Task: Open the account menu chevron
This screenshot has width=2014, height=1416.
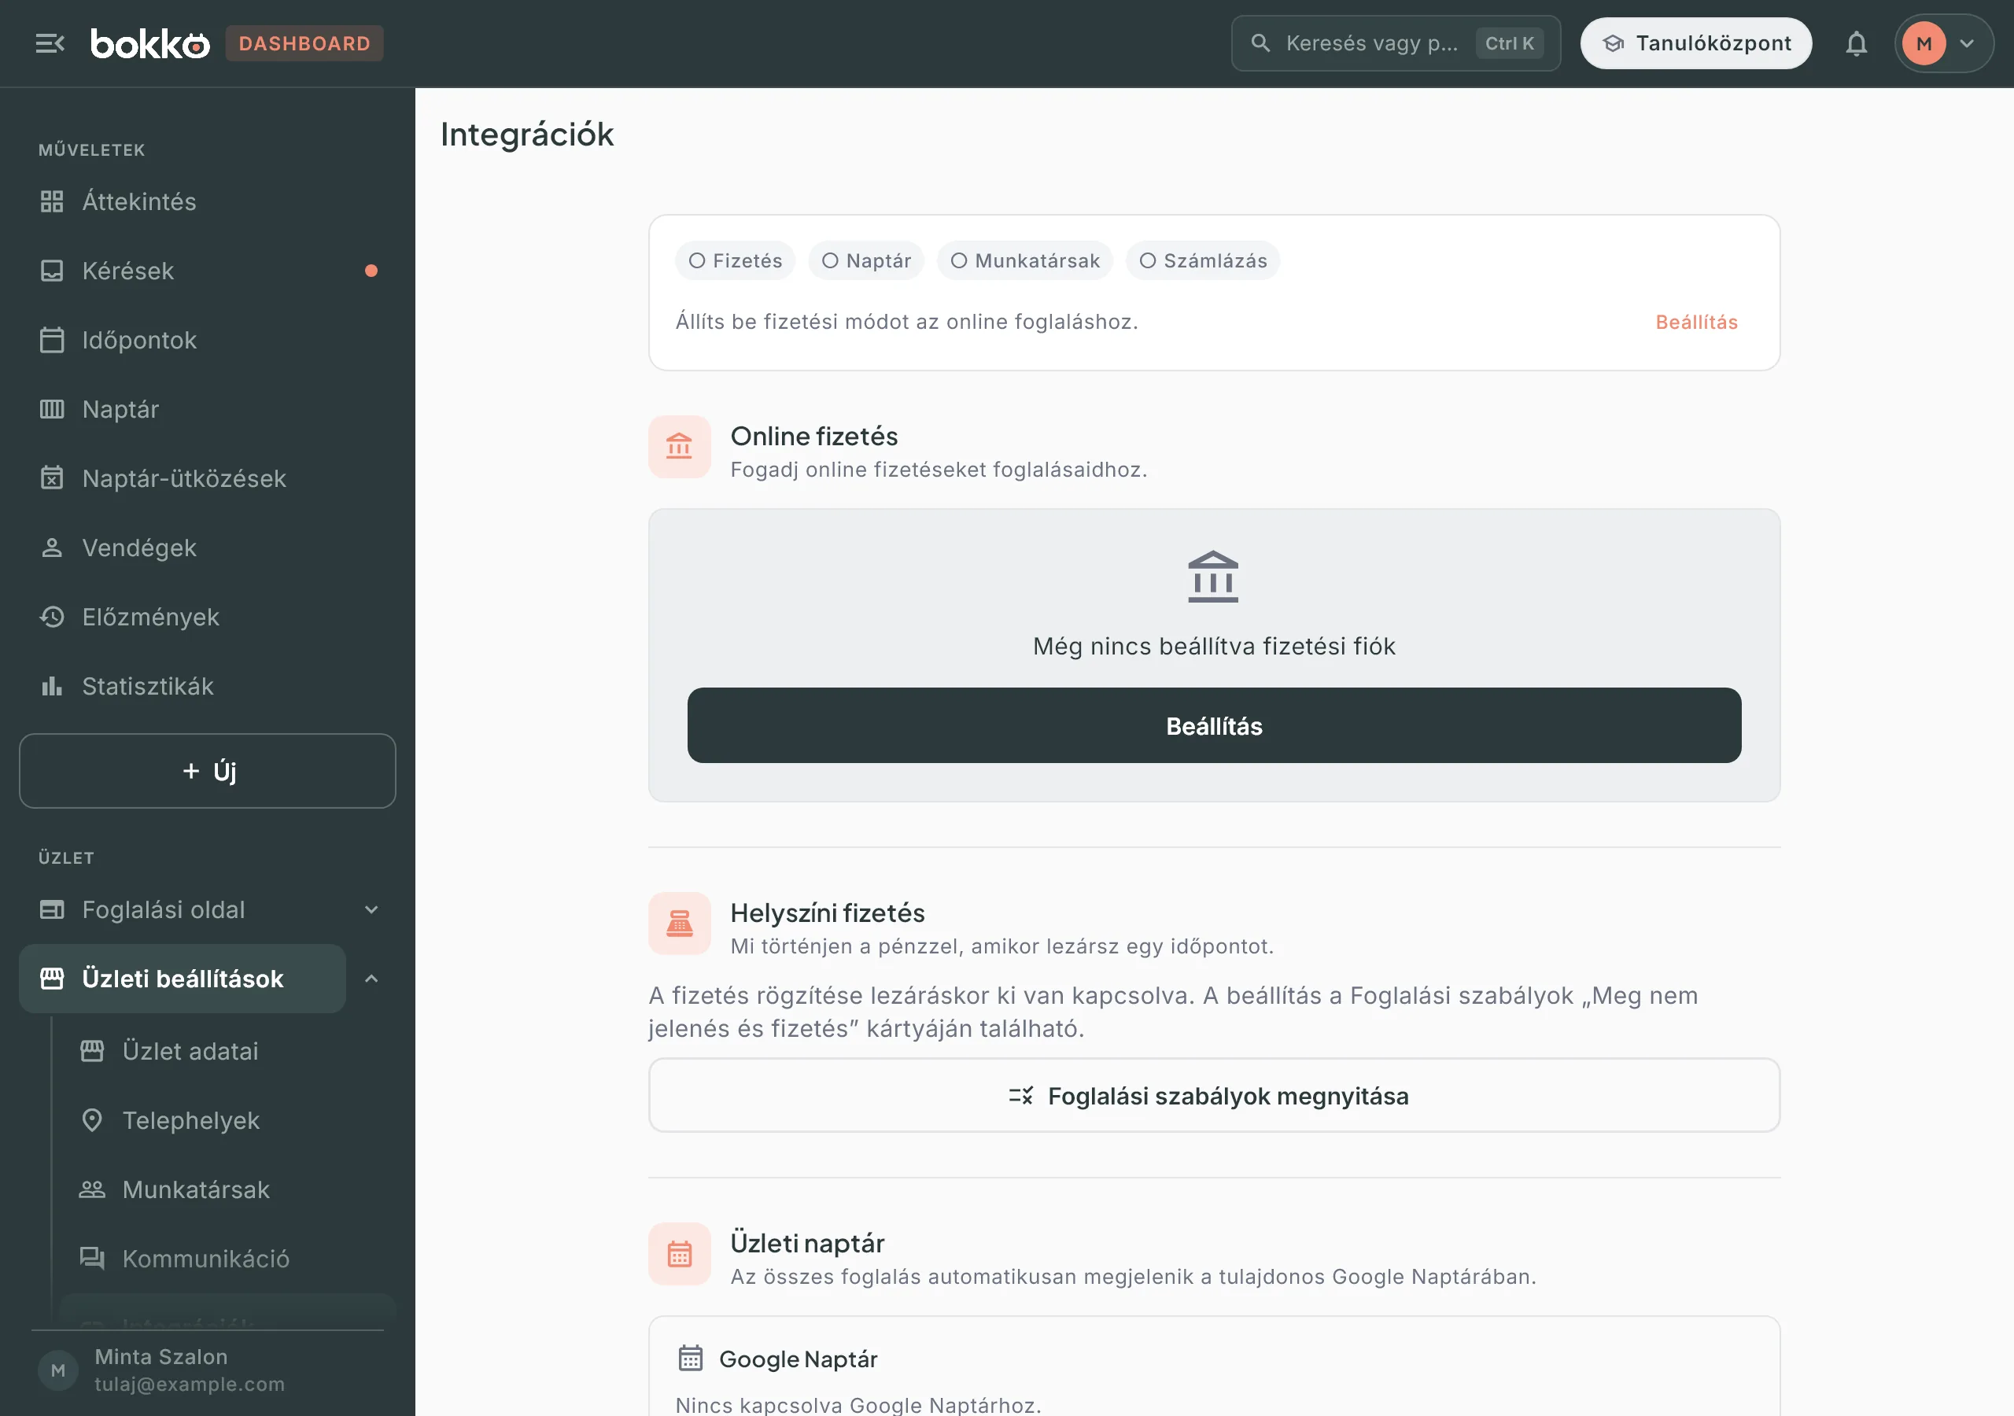Action: coord(1967,43)
